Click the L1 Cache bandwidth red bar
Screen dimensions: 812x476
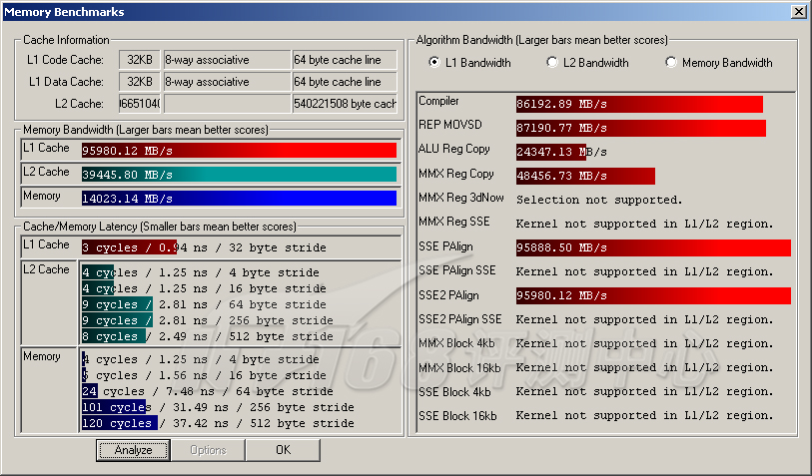click(238, 151)
